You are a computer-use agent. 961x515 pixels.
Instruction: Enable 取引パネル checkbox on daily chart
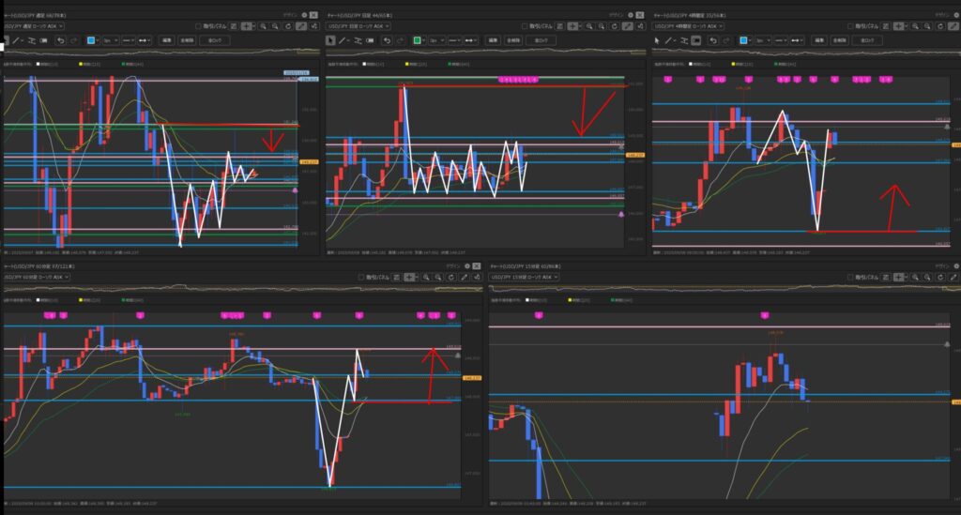(x=524, y=26)
